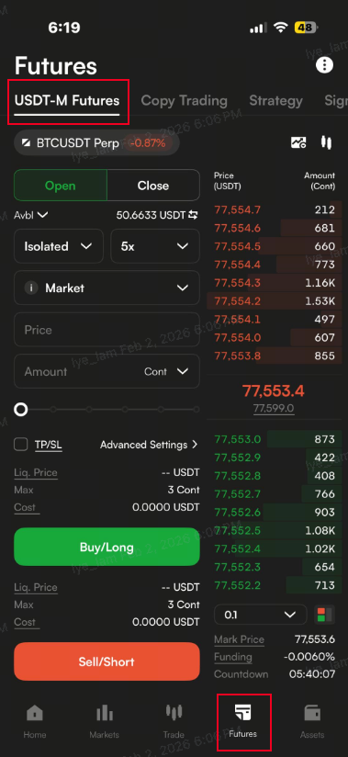Go to Home in bottom navigation
The width and height of the screenshot is (348, 757).
coord(35,721)
